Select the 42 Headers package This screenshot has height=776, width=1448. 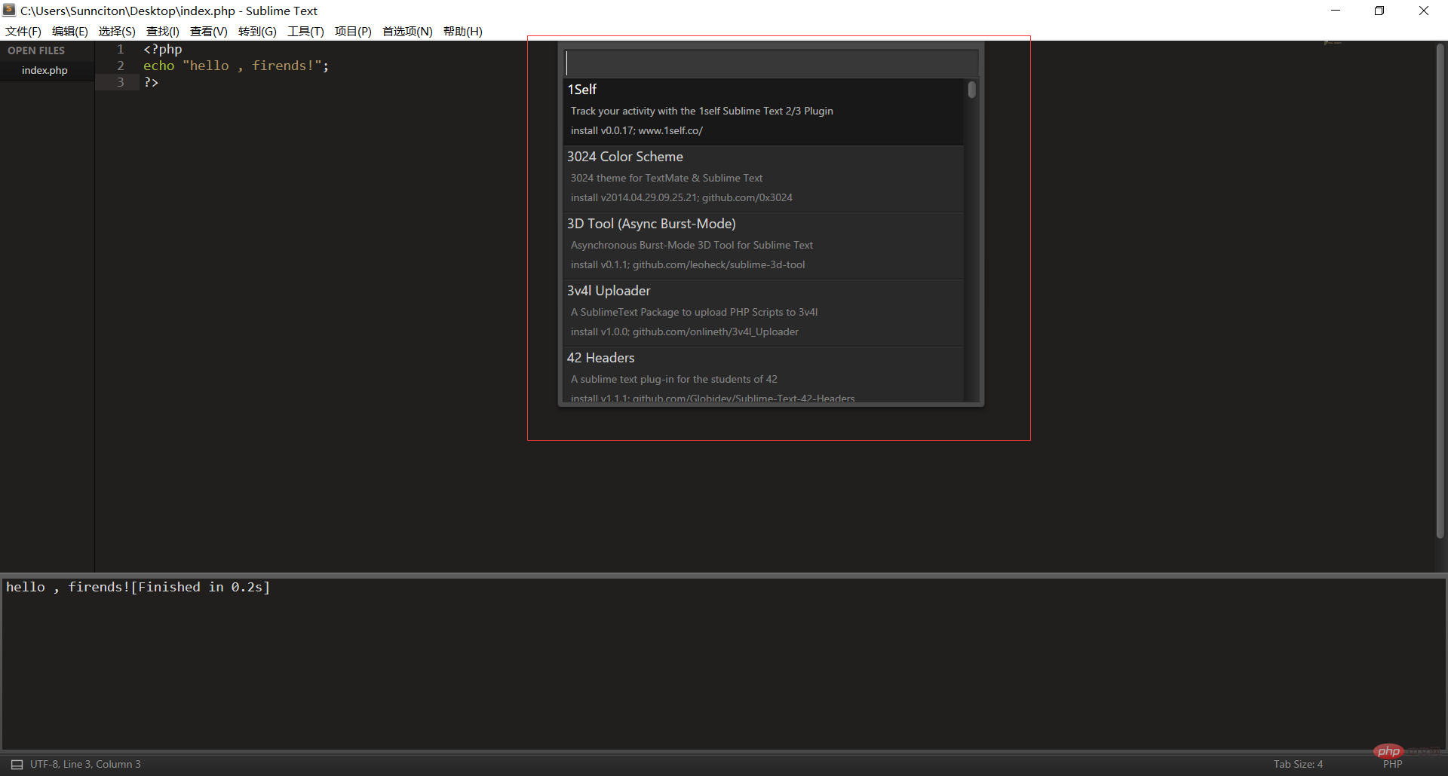(x=763, y=374)
